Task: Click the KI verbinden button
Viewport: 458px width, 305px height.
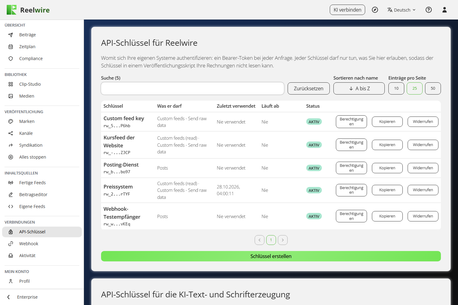Action: (x=347, y=10)
